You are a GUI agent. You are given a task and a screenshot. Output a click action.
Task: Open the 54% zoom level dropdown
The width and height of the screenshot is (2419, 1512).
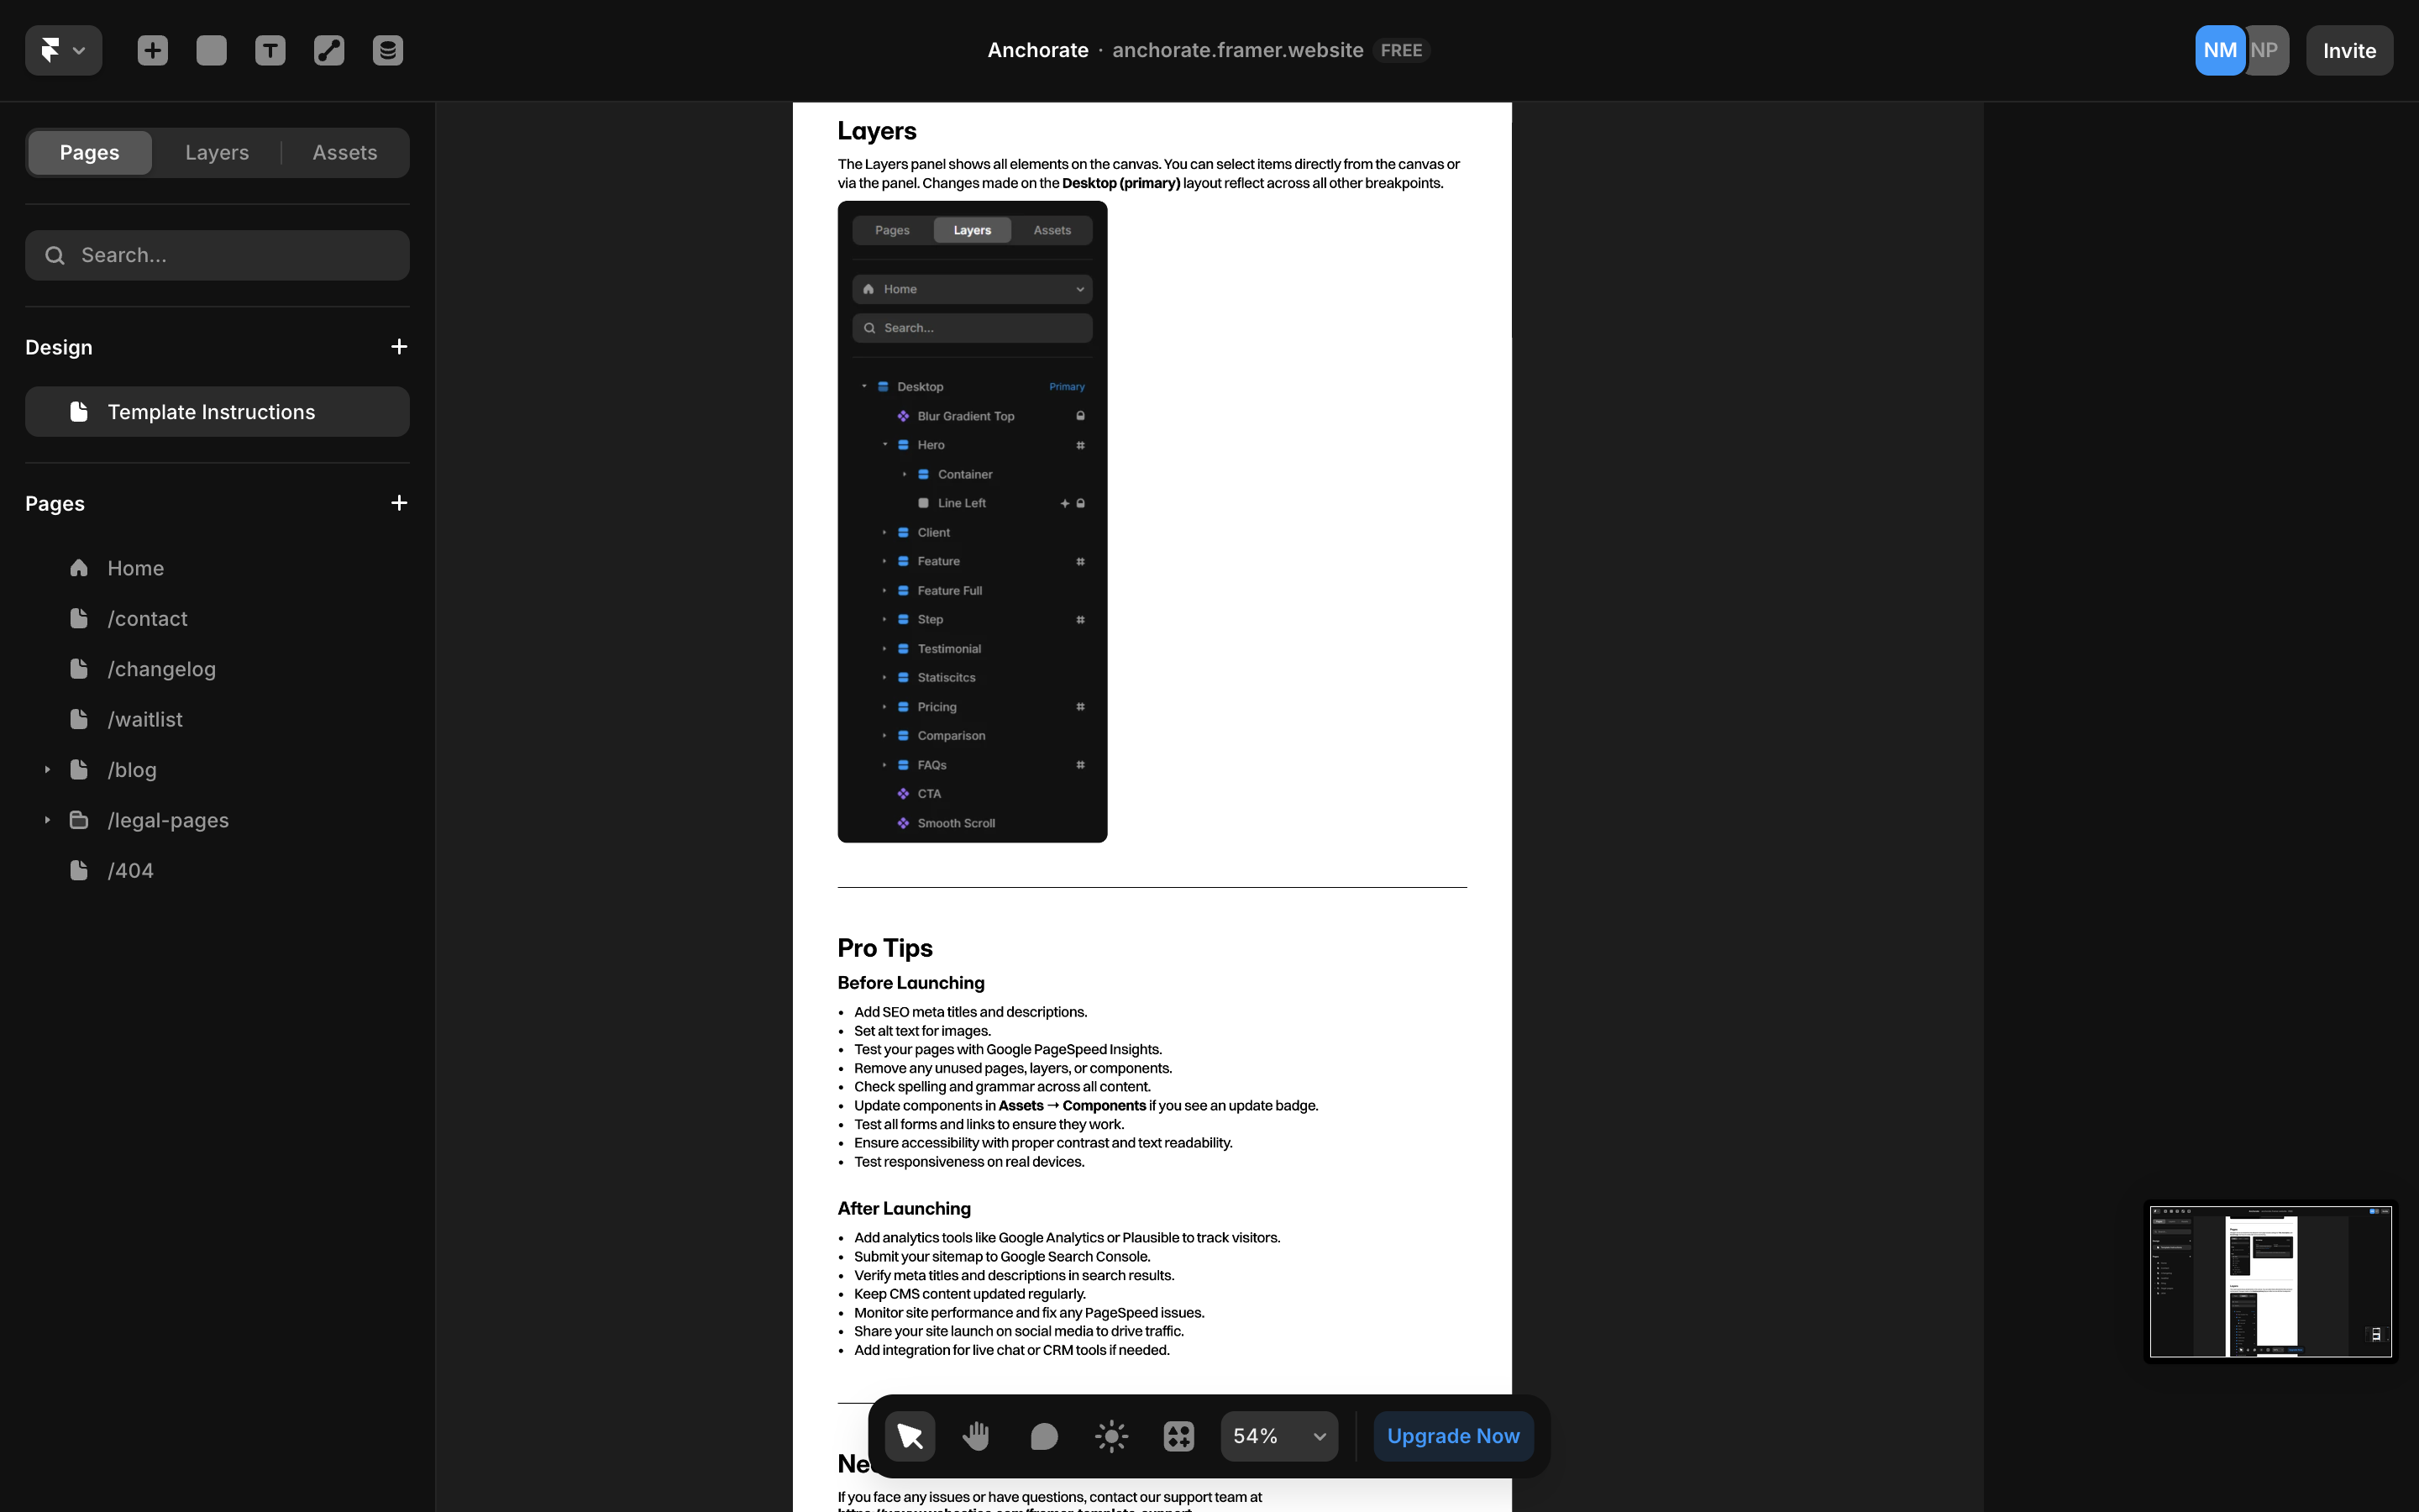pos(1278,1435)
